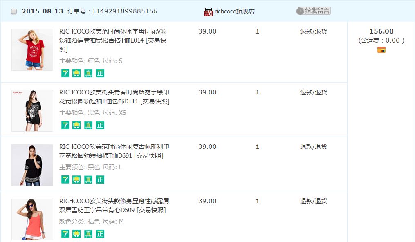The width and height of the screenshot is (415, 242).
Task: Open the D509 吊带背心 product title link
Action: [x=114, y=206]
